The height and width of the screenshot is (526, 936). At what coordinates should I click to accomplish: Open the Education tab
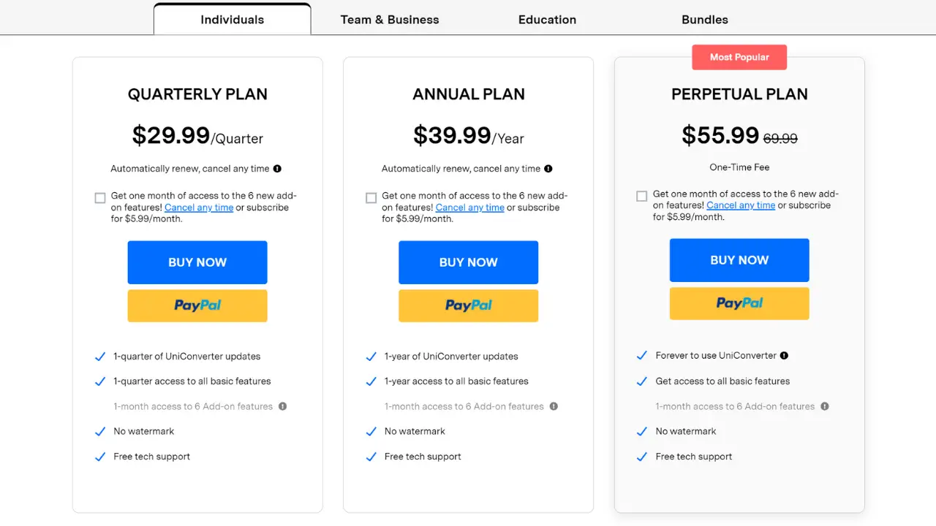click(x=547, y=20)
